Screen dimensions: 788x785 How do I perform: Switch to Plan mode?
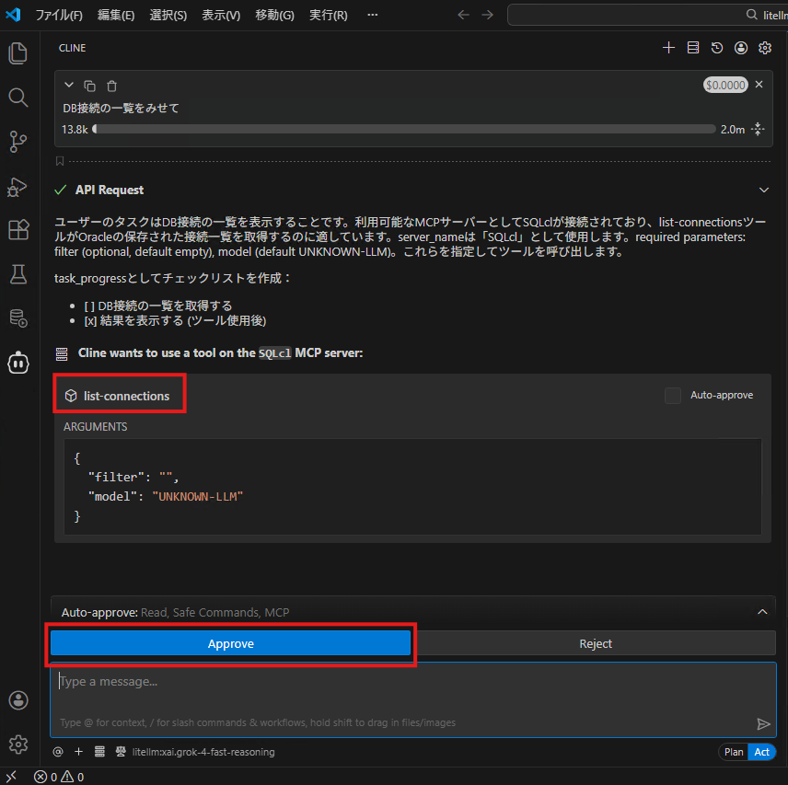[733, 752]
